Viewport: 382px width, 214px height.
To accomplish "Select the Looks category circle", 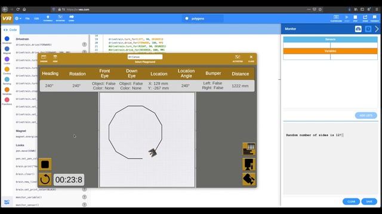I will (7, 59).
